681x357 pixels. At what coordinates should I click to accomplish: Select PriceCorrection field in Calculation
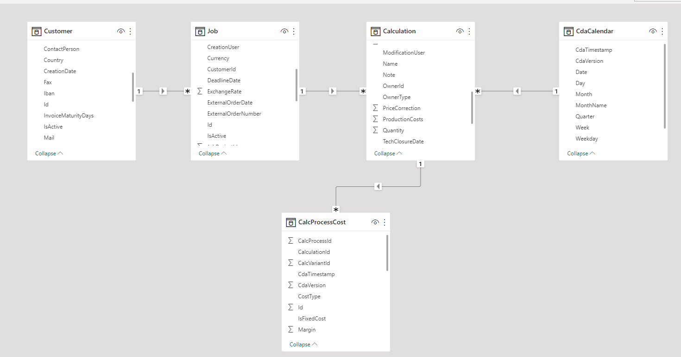pyautogui.click(x=402, y=108)
